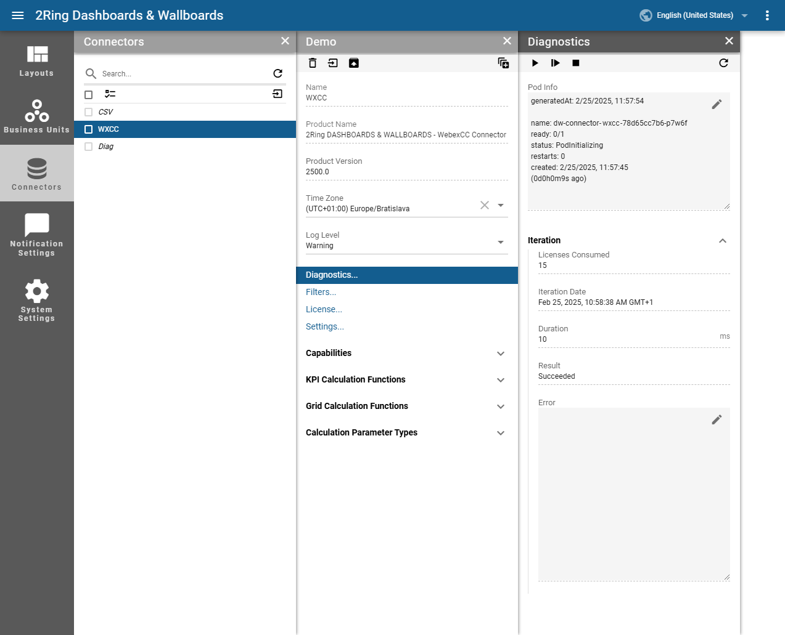Click the checklist multi-select icon
Viewport: 785px width, 635px height.
click(x=110, y=94)
